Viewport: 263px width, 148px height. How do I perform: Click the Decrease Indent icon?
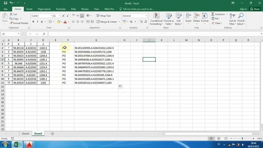pos(88,22)
